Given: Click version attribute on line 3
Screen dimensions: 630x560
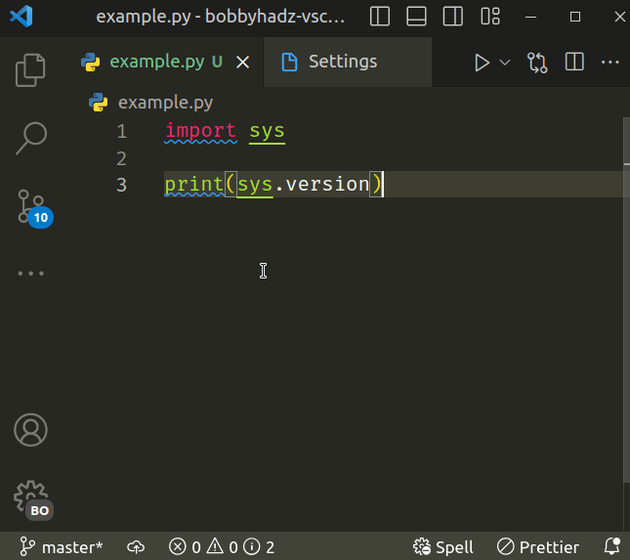Looking at the screenshot, I should (x=327, y=184).
